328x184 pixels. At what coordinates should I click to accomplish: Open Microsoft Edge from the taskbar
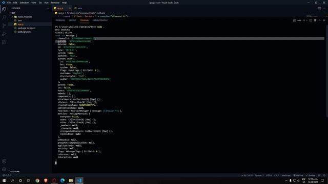click(x=63, y=180)
